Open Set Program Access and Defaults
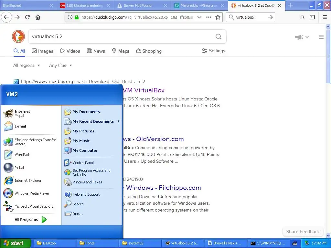The width and height of the screenshot is (331, 248). tap(92, 172)
